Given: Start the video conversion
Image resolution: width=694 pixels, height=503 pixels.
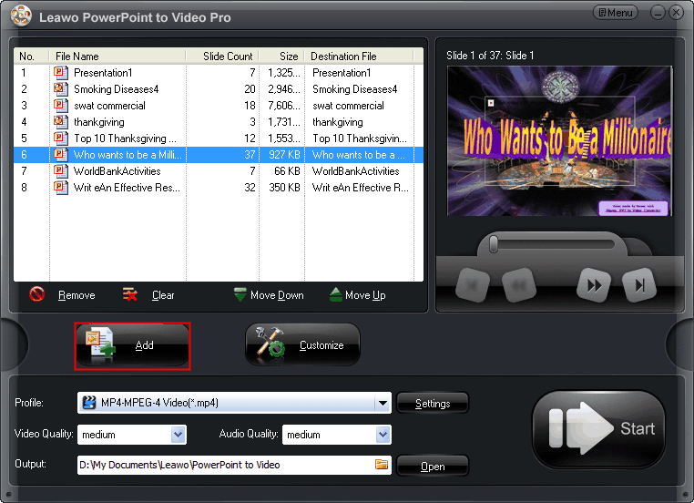Looking at the screenshot, I should pyautogui.click(x=598, y=429).
